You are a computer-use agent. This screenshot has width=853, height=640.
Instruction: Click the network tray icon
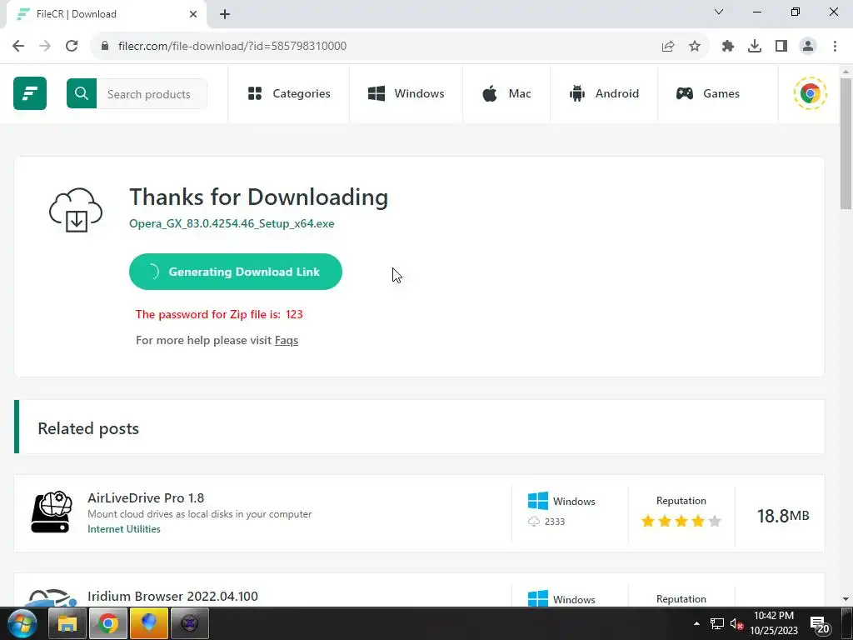(717, 623)
